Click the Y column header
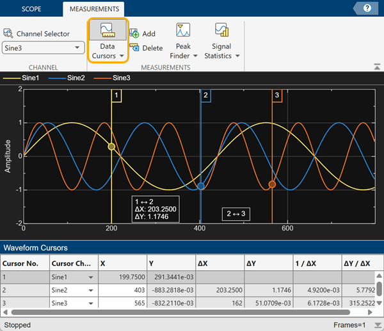The width and height of the screenshot is (384, 331). (171, 263)
